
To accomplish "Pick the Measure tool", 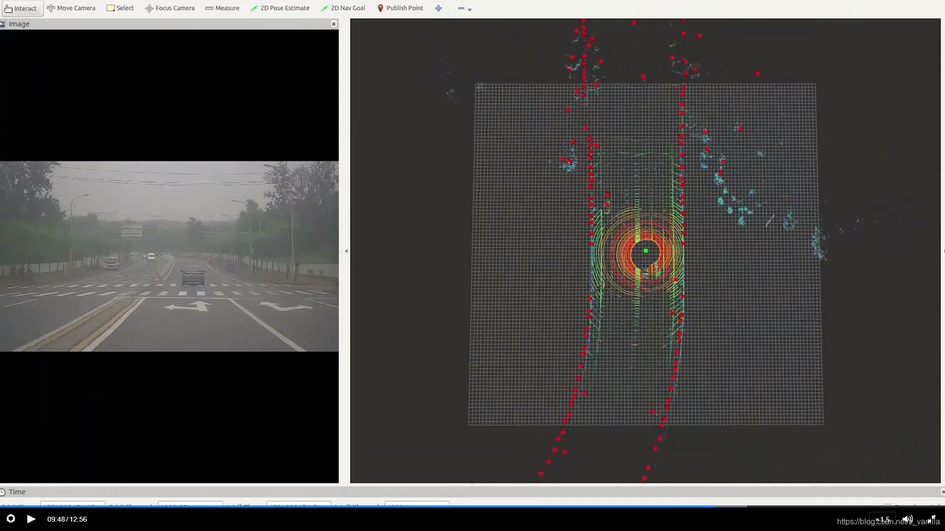I will coord(222,8).
